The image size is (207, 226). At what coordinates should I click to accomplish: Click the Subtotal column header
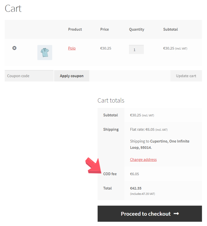click(170, 29)
